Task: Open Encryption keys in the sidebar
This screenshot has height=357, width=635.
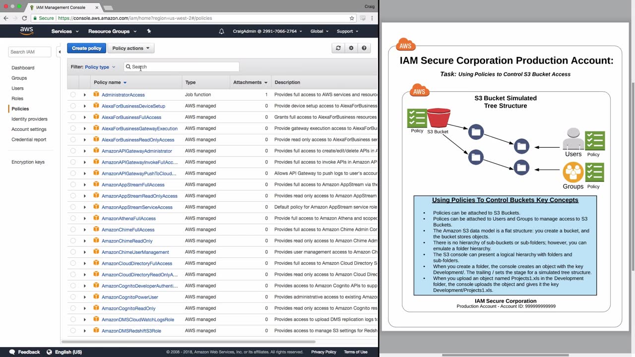Action: tap(28, 162)
